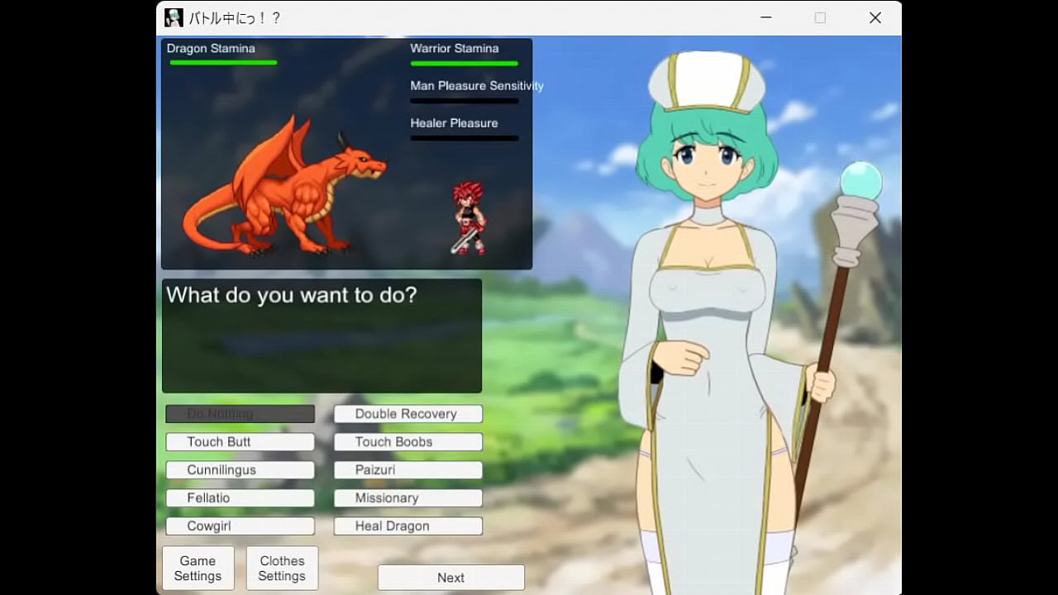This screenshot has height=595, width=1058.
Task: Select the Heal Dragon action
Action: (407, 526)
